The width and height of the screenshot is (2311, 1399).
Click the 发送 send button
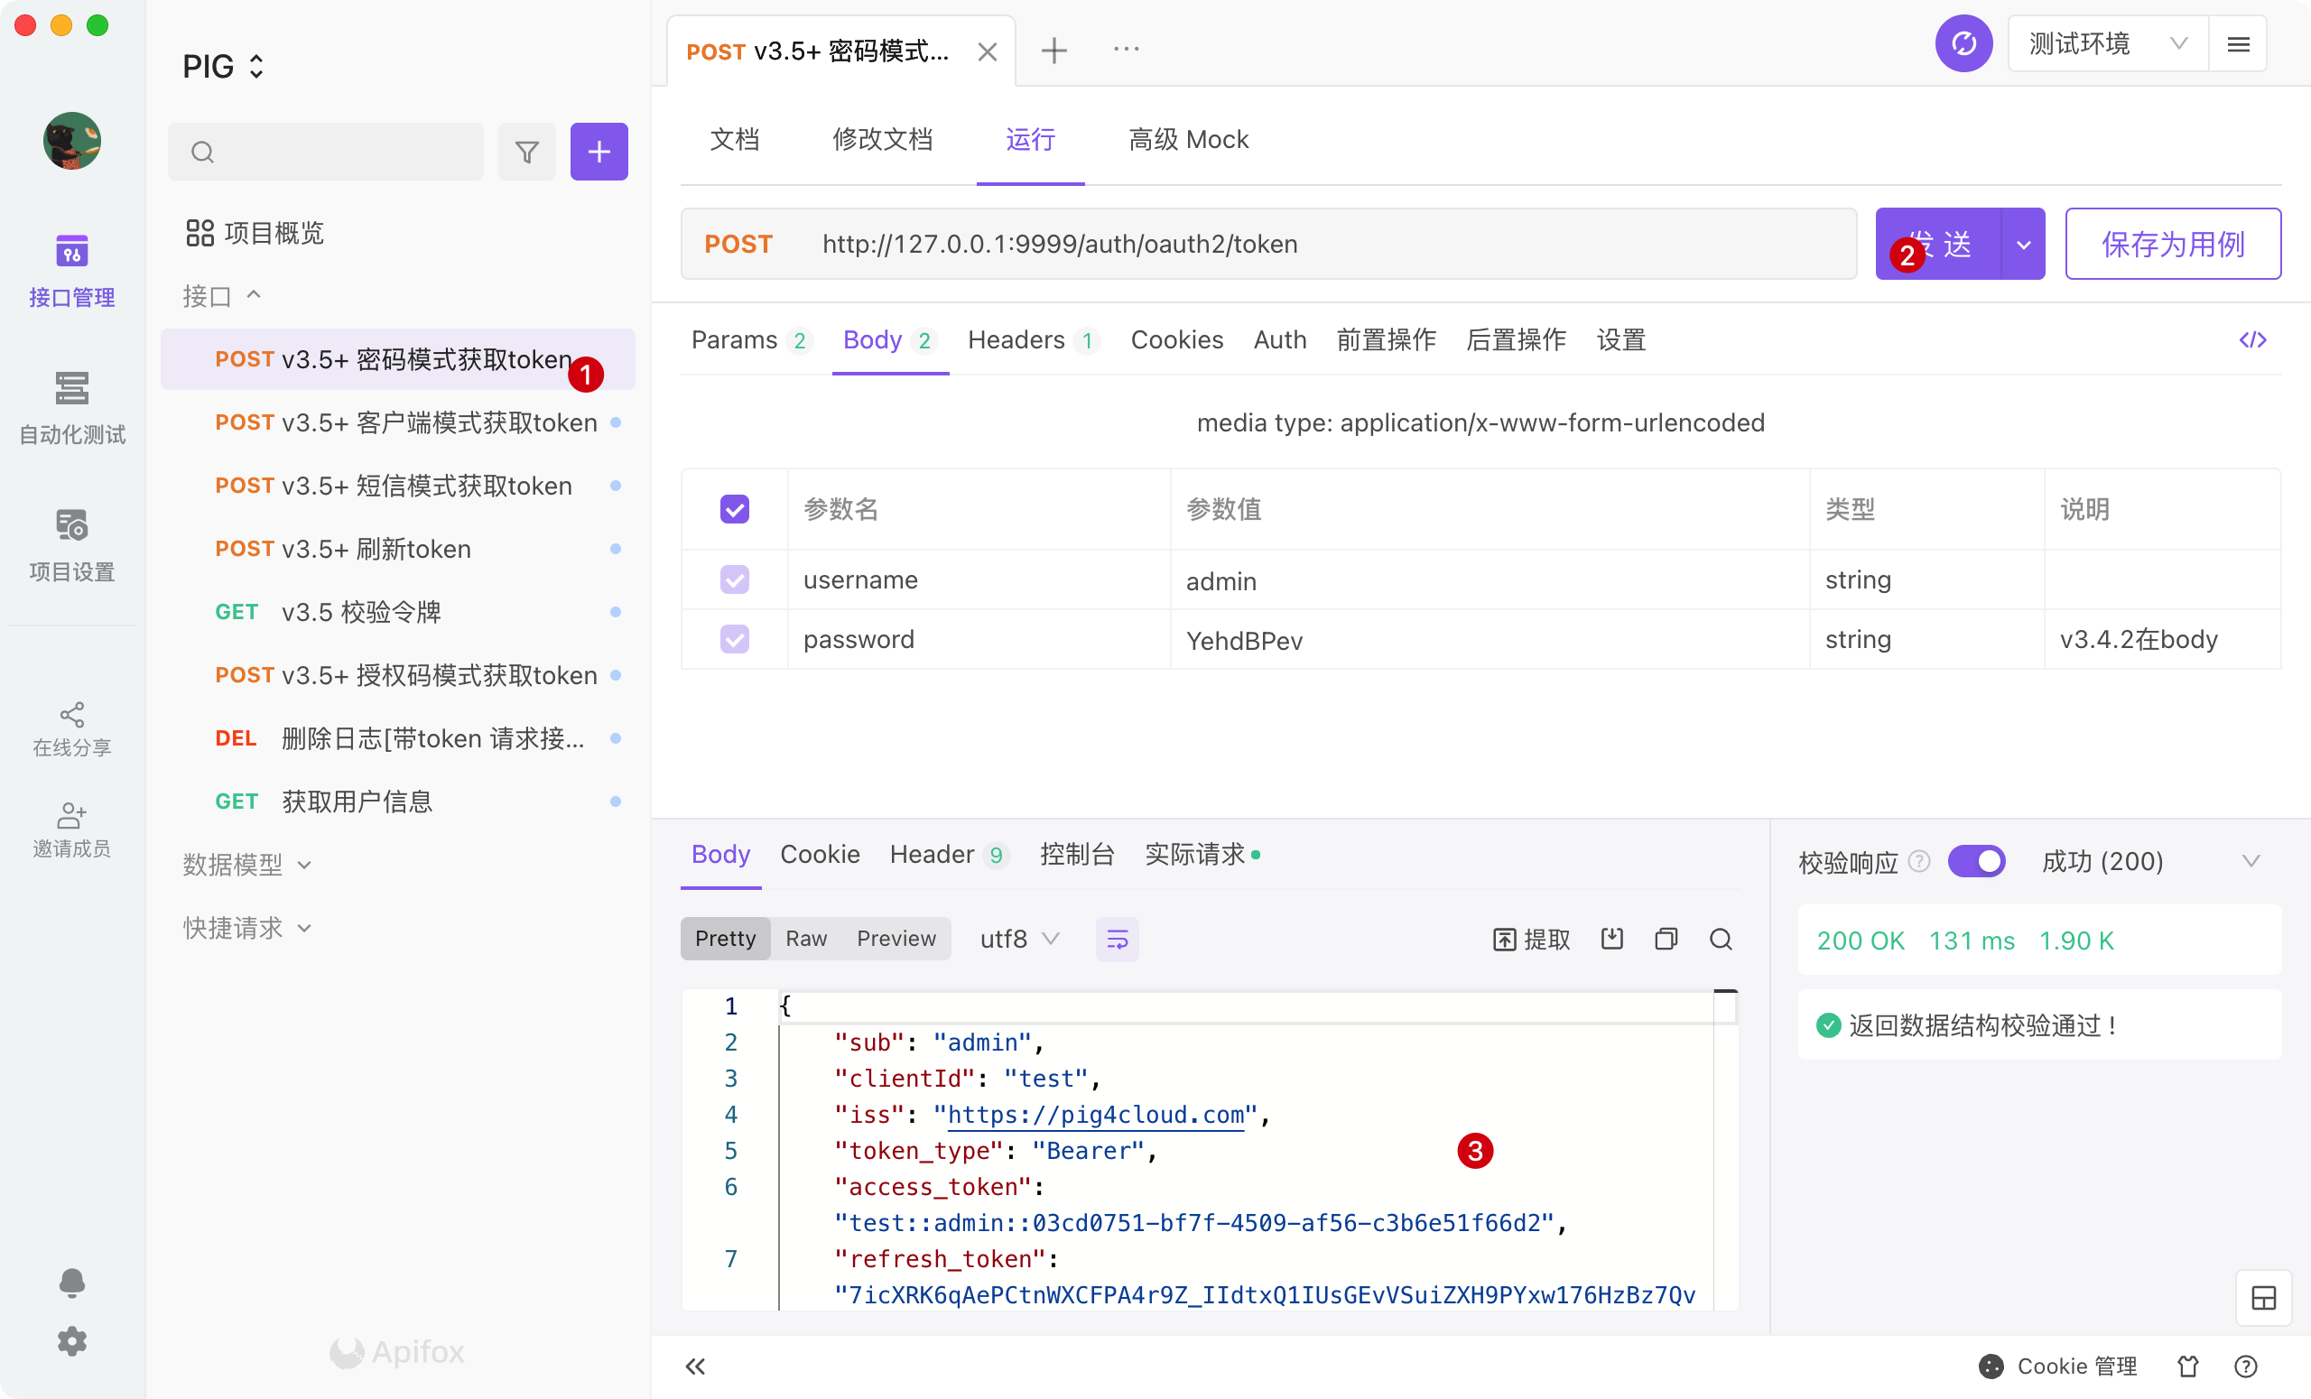pyautogui.click(x=1937, y=244)
